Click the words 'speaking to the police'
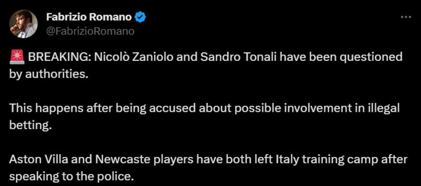Viewport: 421px width, 186px height. pyautogui.click(x=72, y=176)
